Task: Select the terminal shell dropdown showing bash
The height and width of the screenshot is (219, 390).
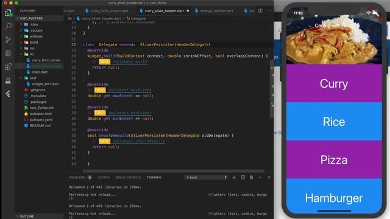Action: tap(206, 177)
